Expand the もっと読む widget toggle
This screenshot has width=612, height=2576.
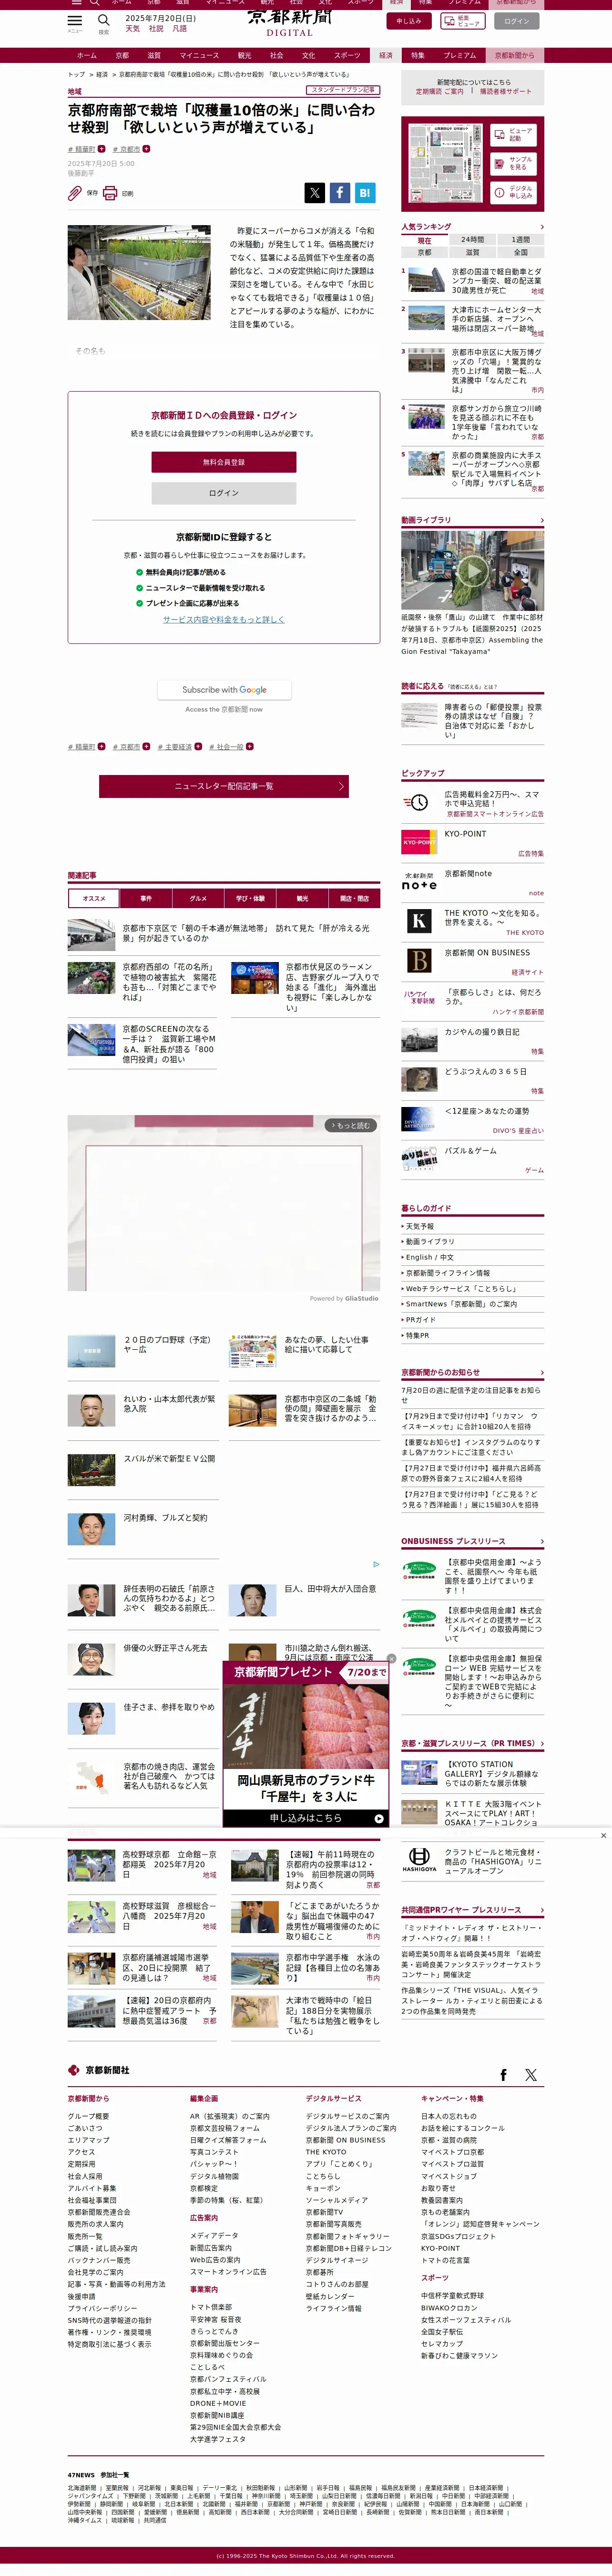pos(350,1125)
